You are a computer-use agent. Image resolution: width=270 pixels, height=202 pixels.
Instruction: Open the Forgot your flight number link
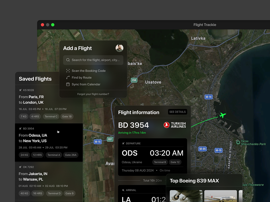93,94
